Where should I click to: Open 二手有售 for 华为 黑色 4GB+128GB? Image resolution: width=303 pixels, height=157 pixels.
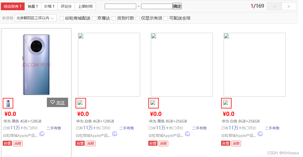(54, 128)
